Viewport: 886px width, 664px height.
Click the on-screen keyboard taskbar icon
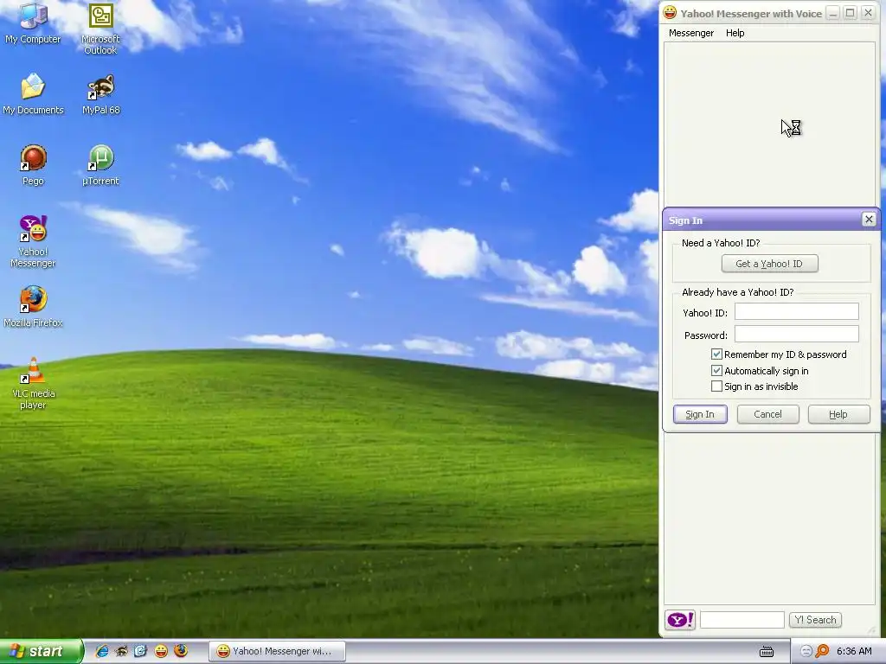(767, 652)
